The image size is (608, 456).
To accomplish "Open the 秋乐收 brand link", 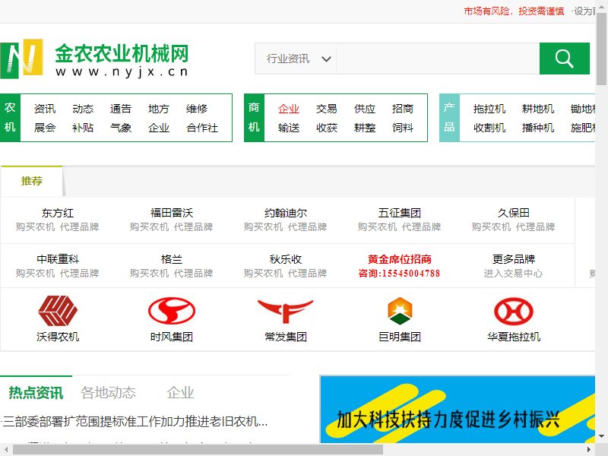I will (x=286, y=259).
